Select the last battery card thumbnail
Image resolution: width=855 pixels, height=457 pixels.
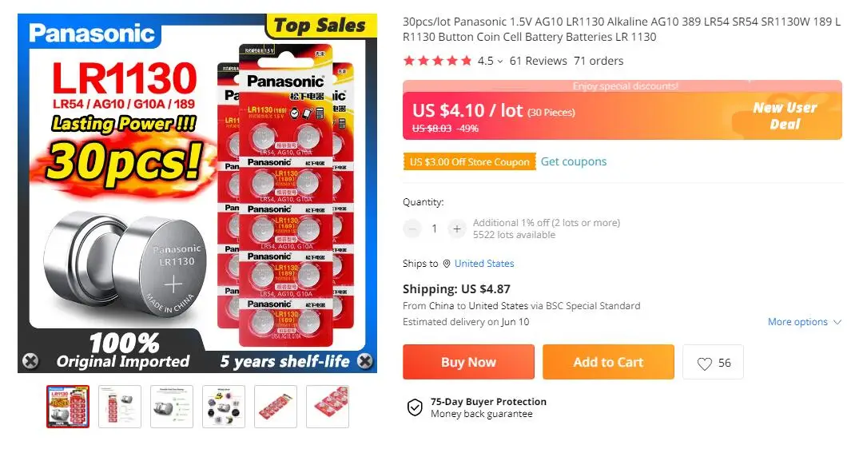(x=328, y=407)
